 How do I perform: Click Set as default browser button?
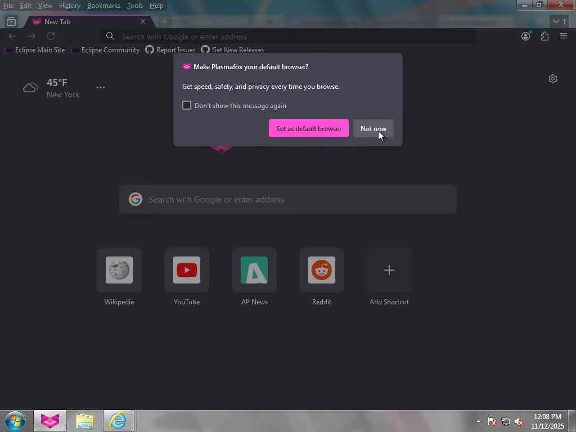(309, 128)
